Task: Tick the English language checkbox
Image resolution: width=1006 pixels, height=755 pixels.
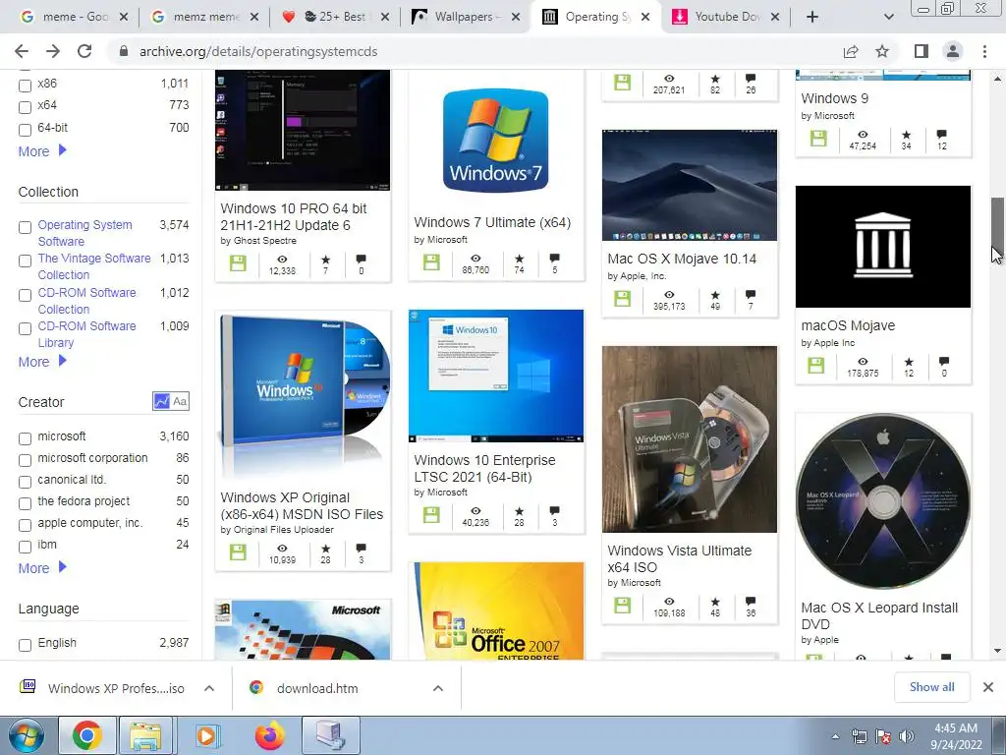Action: 25,645
